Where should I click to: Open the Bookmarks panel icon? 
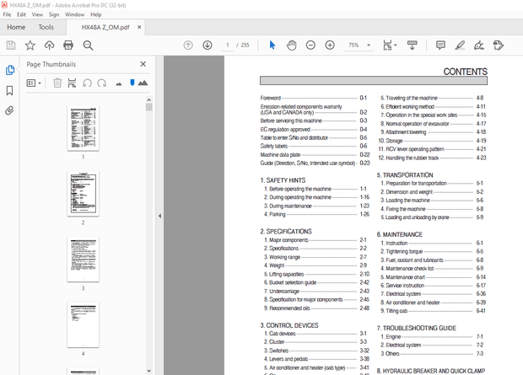(10, 90)
